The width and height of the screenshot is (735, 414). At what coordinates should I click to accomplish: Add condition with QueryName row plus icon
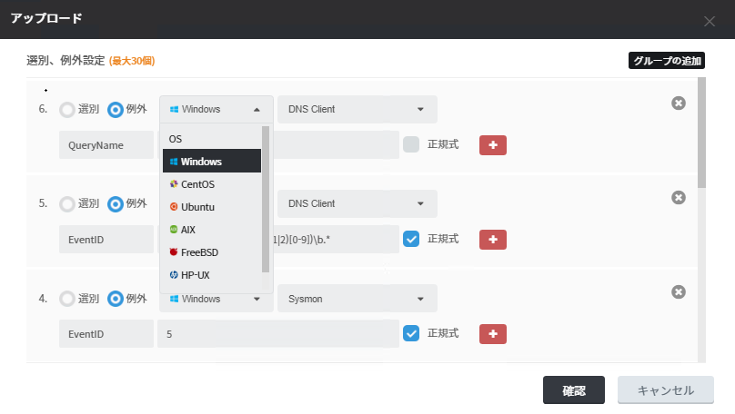point(492,145)
